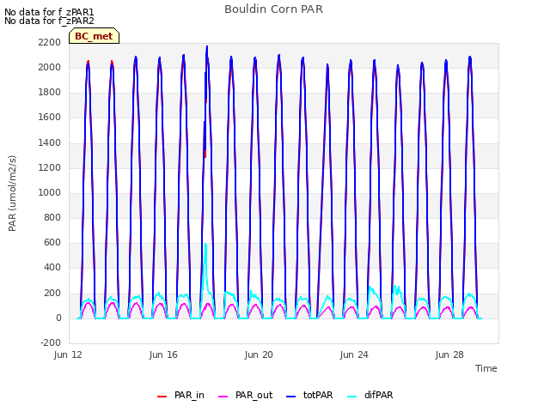Click the cyan difPAR legend swatch

(351, 397)
